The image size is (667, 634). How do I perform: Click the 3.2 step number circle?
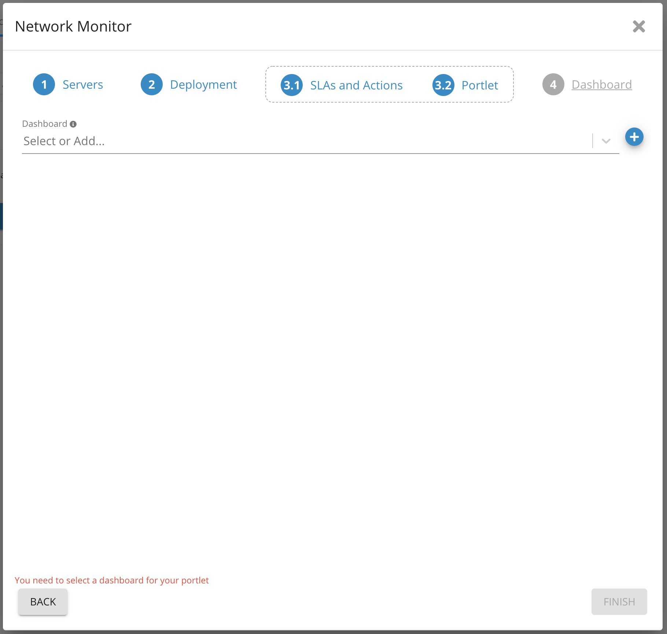[x=443, y=85]
